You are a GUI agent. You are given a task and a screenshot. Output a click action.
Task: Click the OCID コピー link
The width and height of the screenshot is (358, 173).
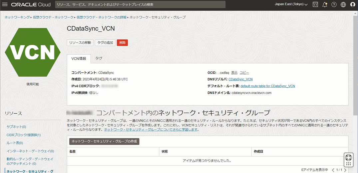(244, 73)
